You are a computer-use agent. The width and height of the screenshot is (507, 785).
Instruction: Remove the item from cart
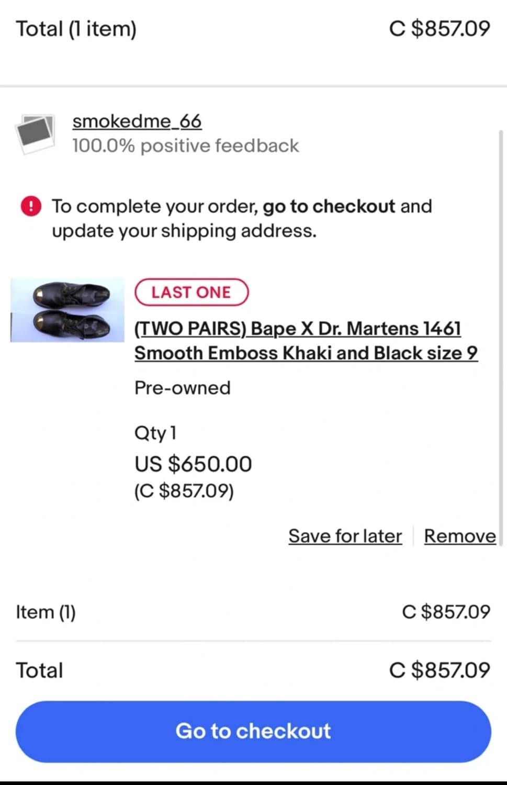click(x=459, y=536)
